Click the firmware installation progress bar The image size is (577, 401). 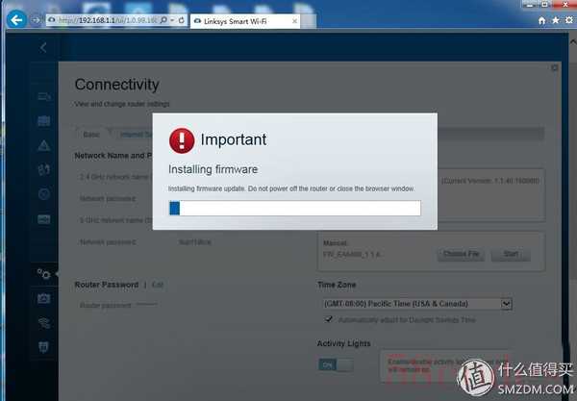pos(295,209)
